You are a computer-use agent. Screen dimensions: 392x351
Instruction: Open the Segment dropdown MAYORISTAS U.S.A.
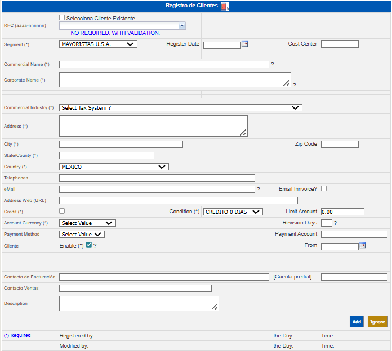pos(98,44)
